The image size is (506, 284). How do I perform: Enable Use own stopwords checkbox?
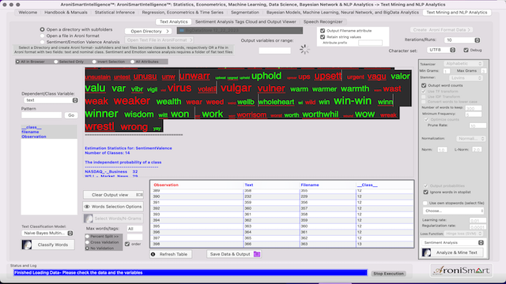(x=425, y=203)
